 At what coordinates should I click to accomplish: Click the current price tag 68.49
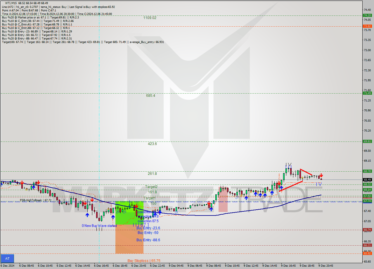[x=367, y=180]
